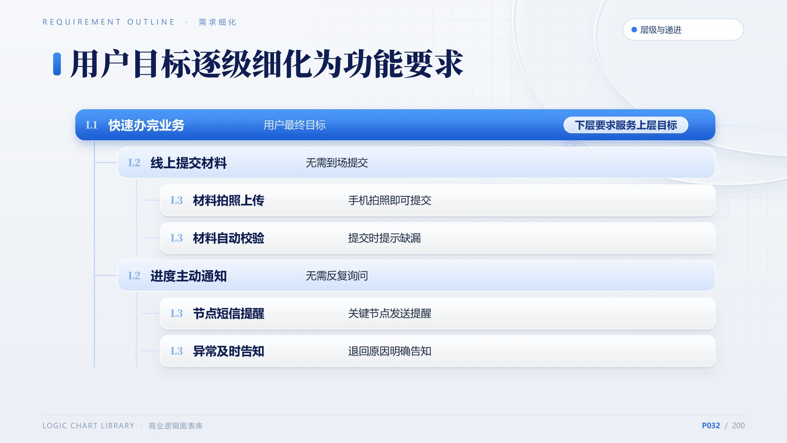Click the text 提交时提示缺漏
This screenshot has width=787, height=443.
point(384,238)
